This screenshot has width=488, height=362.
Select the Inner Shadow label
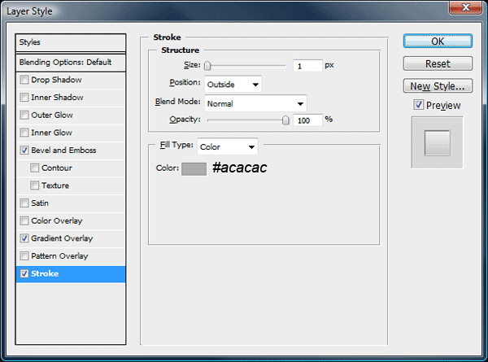coord(57,98)
